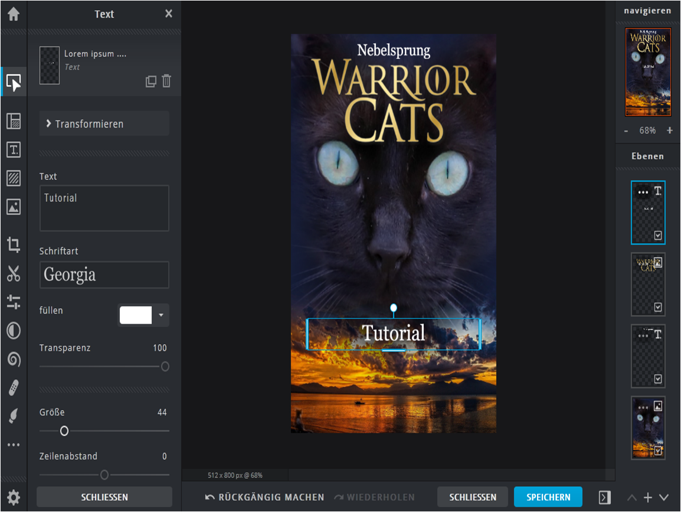Screen dimensions: 681x512
Task: Toggle the side panel arrow icon beside Speichern
Action: [604, 497]
